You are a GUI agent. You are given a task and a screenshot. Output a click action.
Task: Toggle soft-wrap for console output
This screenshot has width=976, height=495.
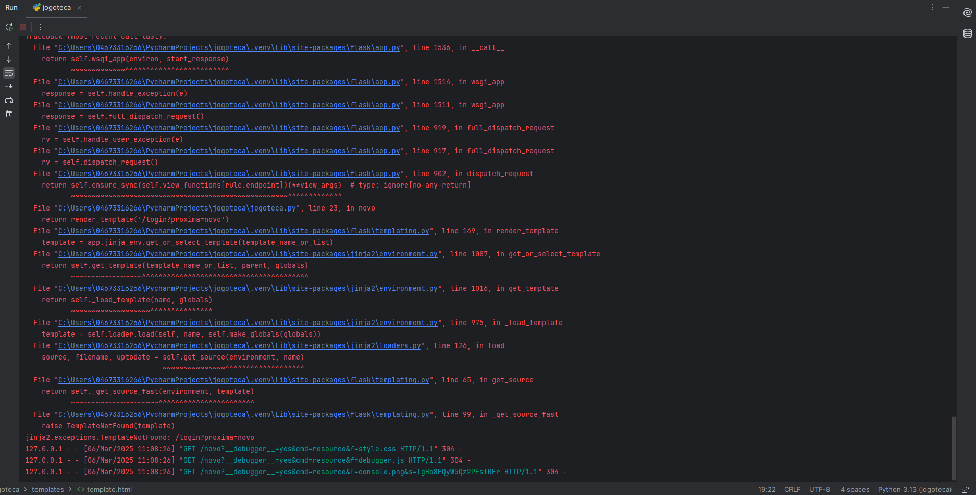point(9,73)
